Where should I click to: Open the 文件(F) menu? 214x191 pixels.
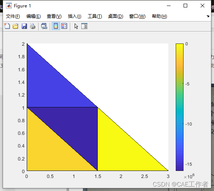[x=13, y=16]
